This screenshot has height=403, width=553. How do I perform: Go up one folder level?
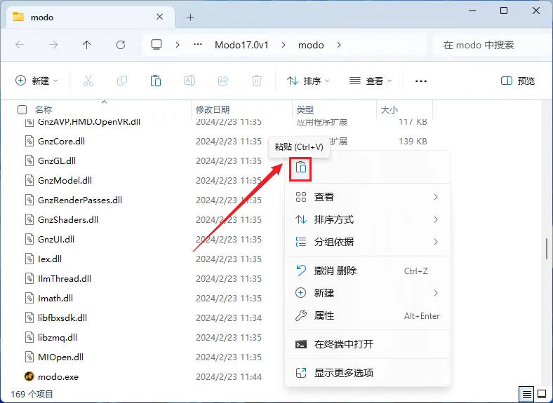pyautogui.click(x=87, y=45)
